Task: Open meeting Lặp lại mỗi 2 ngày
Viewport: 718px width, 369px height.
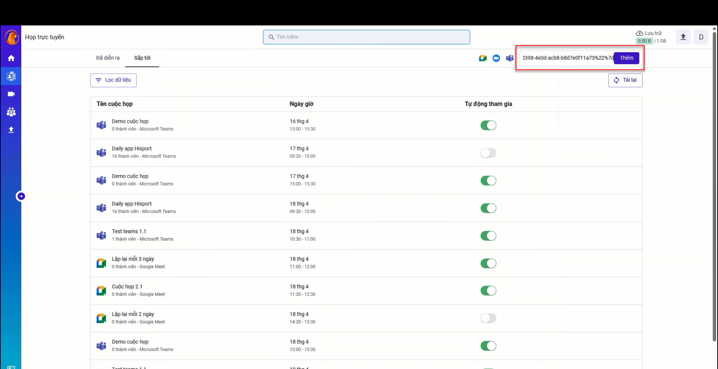Action: 133,314
